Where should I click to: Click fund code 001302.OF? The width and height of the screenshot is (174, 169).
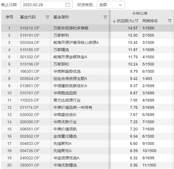(x=30, y=57)
